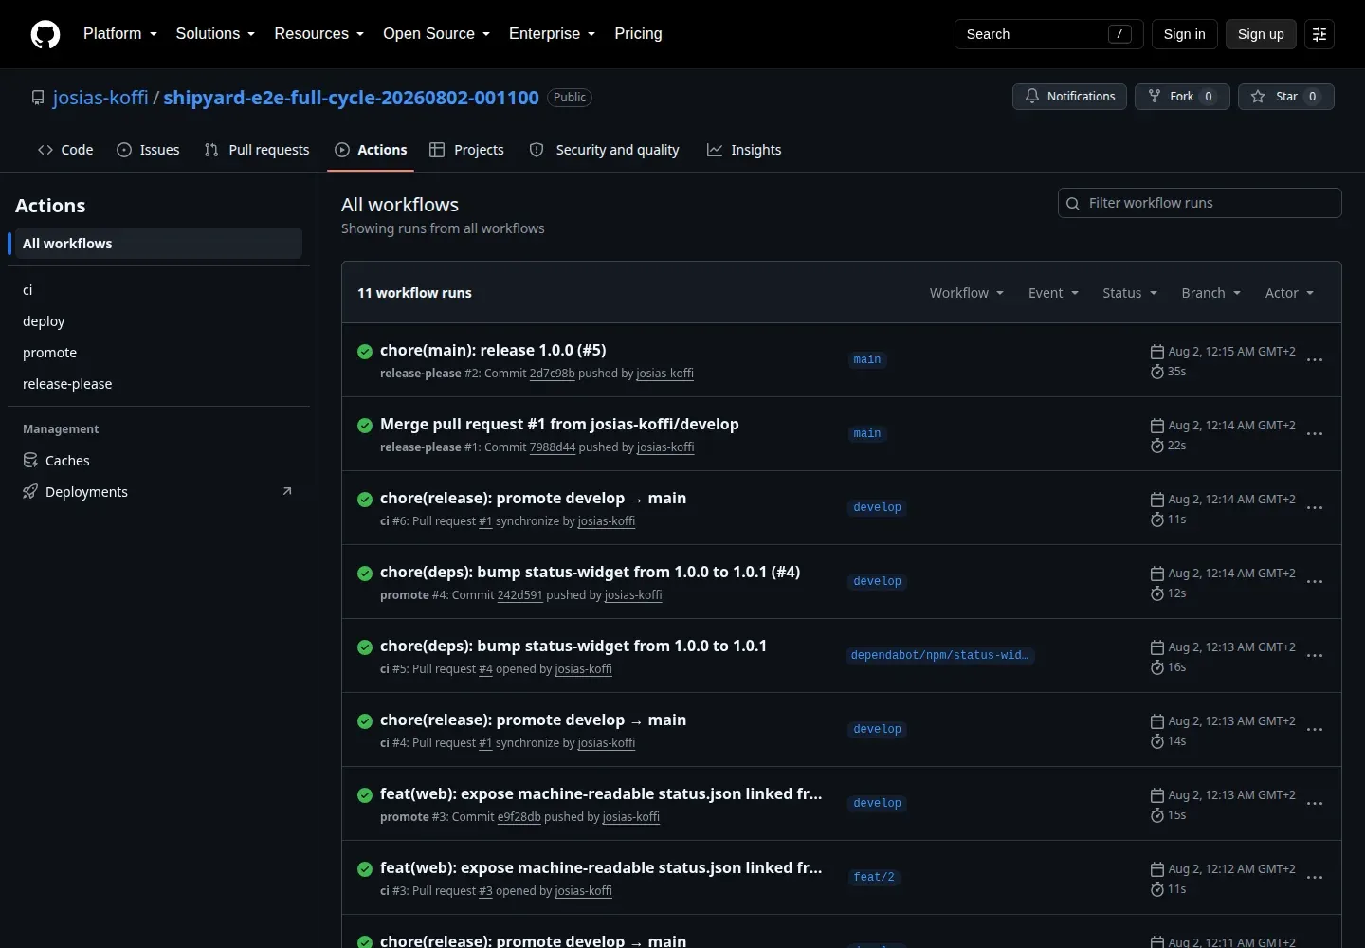Click the Sign up button

point(1261,34)
